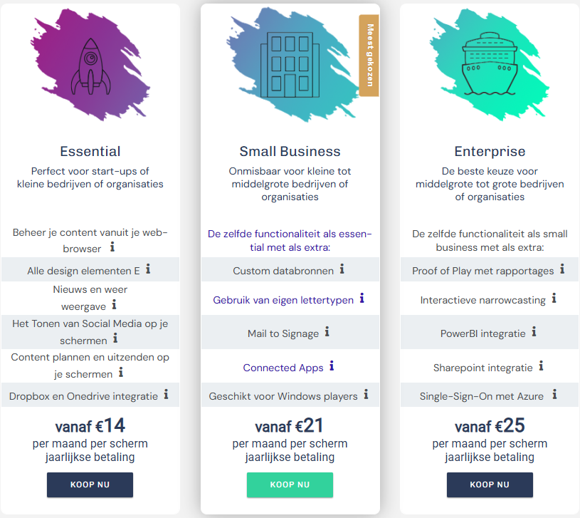Click info icon next to Dropbox en Onedrive integratie
Image resolution: width=580 pixels, height=518 pixels.
[x=166, y=393]
